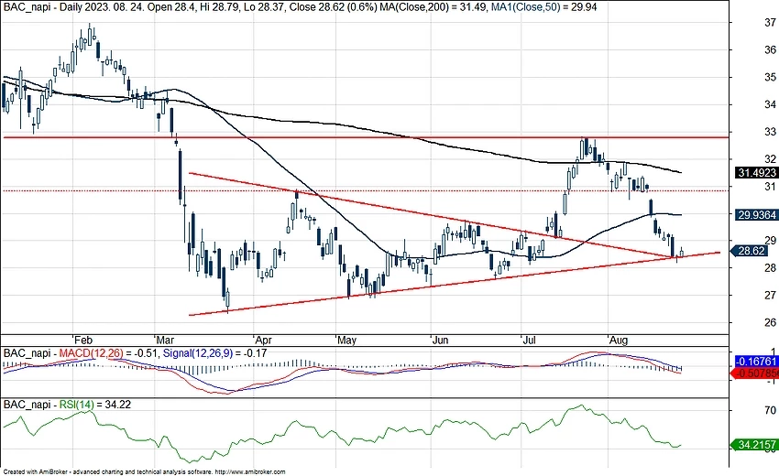Image resolution: width=779 pixels, height=476 pixels.
Task: Click the 26 price axis label
Action: (x=771, y=322)
